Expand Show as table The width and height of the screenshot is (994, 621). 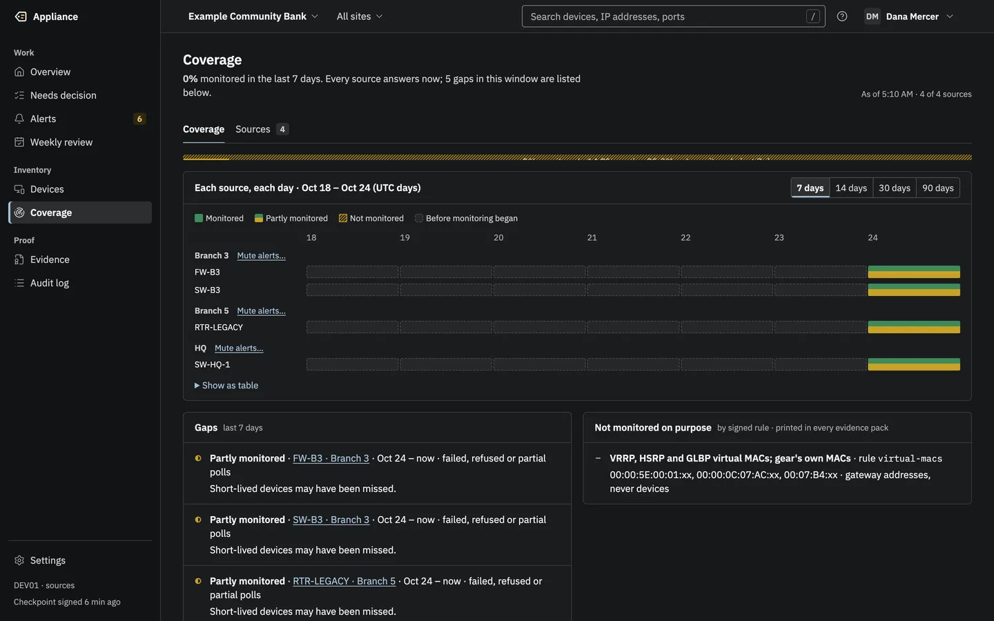[x=226, y=386]
